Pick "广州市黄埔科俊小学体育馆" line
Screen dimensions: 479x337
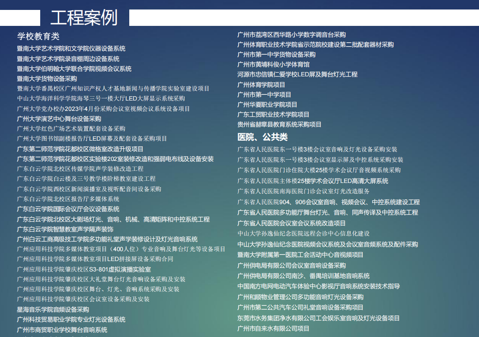(273, 65)
